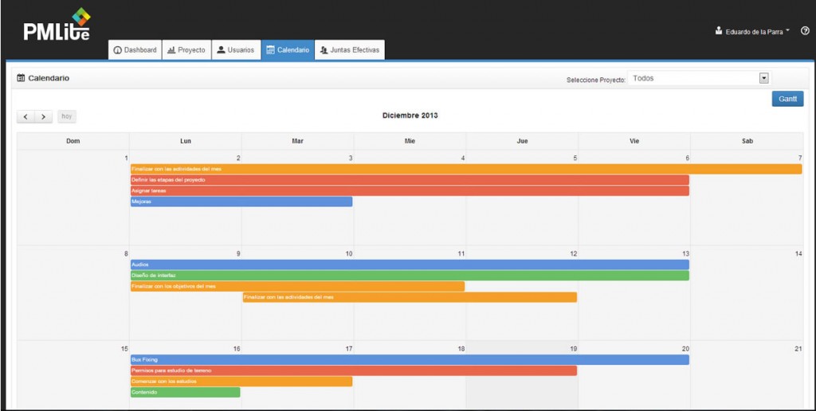Select the Calendario tab
Image resolution: width=816 pixels, height=411 pixels.
(288, 50)
